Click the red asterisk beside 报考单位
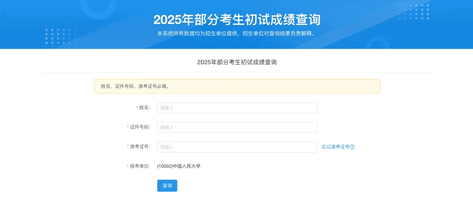This screenshot has height=198, width=473. tap(127, 166)
